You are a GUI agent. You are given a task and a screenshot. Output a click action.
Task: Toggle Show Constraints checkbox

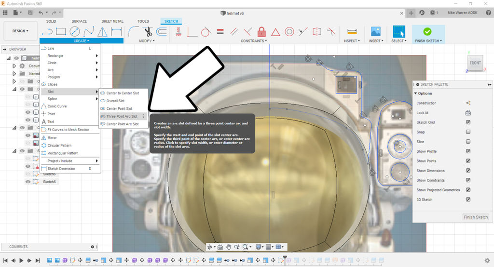[x=468, y=180]
